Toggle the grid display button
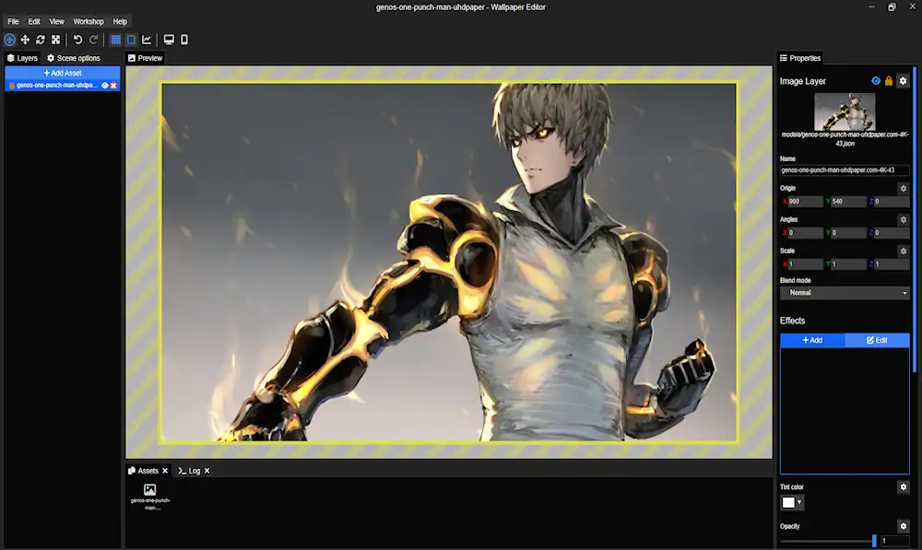Image resolution: width=922 pixels, height=550 pixels. [x=116, y=40]
